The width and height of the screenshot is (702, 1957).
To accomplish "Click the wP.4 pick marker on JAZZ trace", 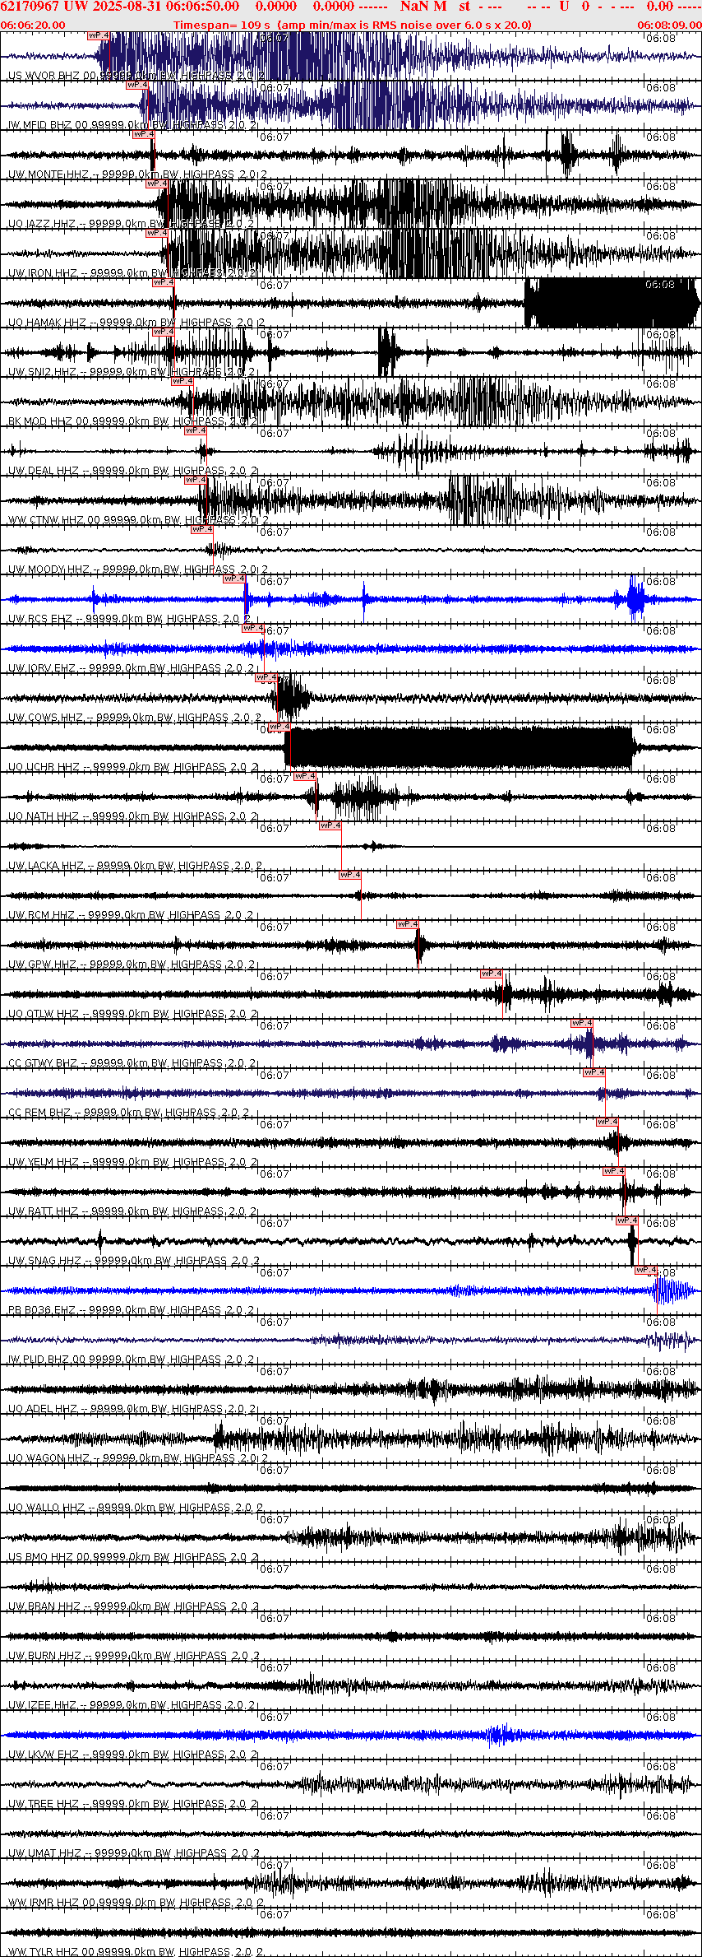I will coord(157,184).
